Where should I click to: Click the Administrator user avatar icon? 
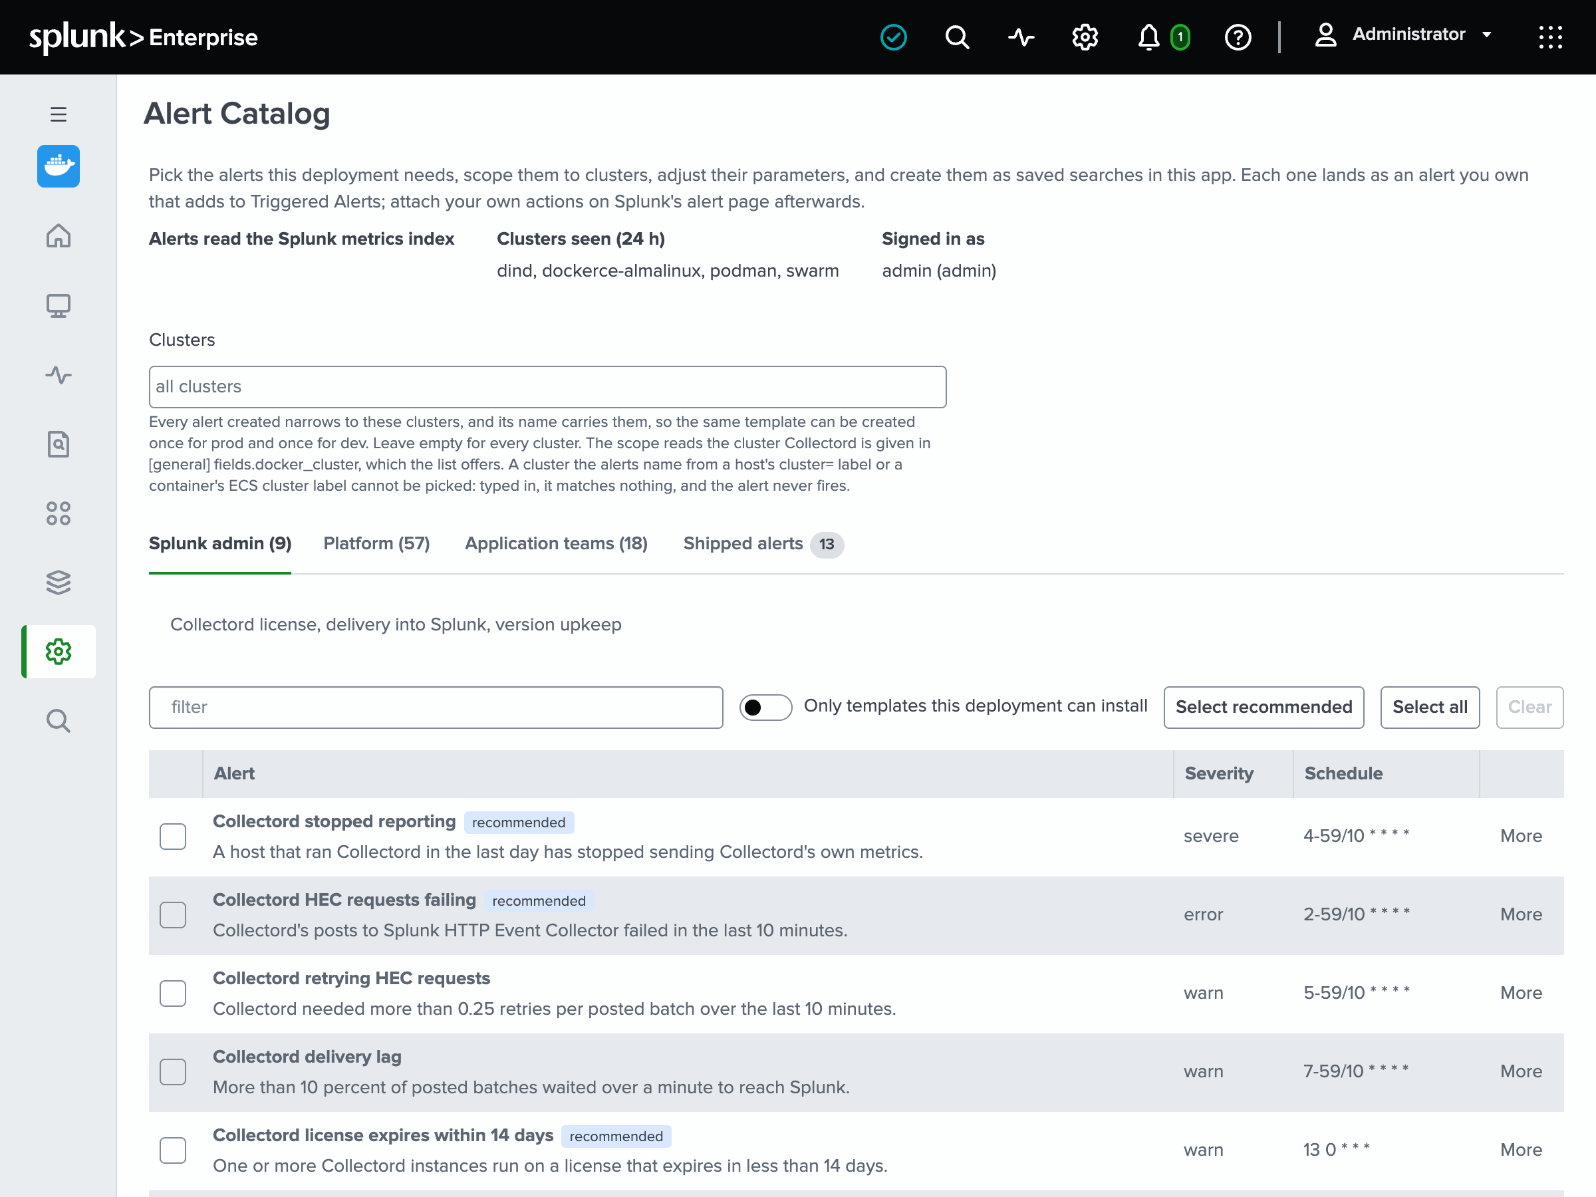[1325, 35]
